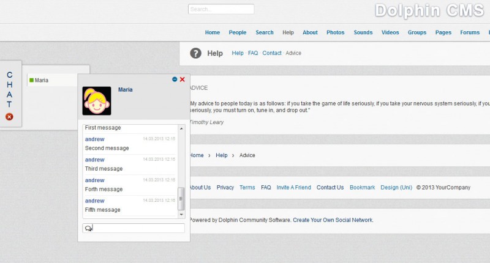
Task: Click the Advice breadcrumb text
Action: click(247, 155)
